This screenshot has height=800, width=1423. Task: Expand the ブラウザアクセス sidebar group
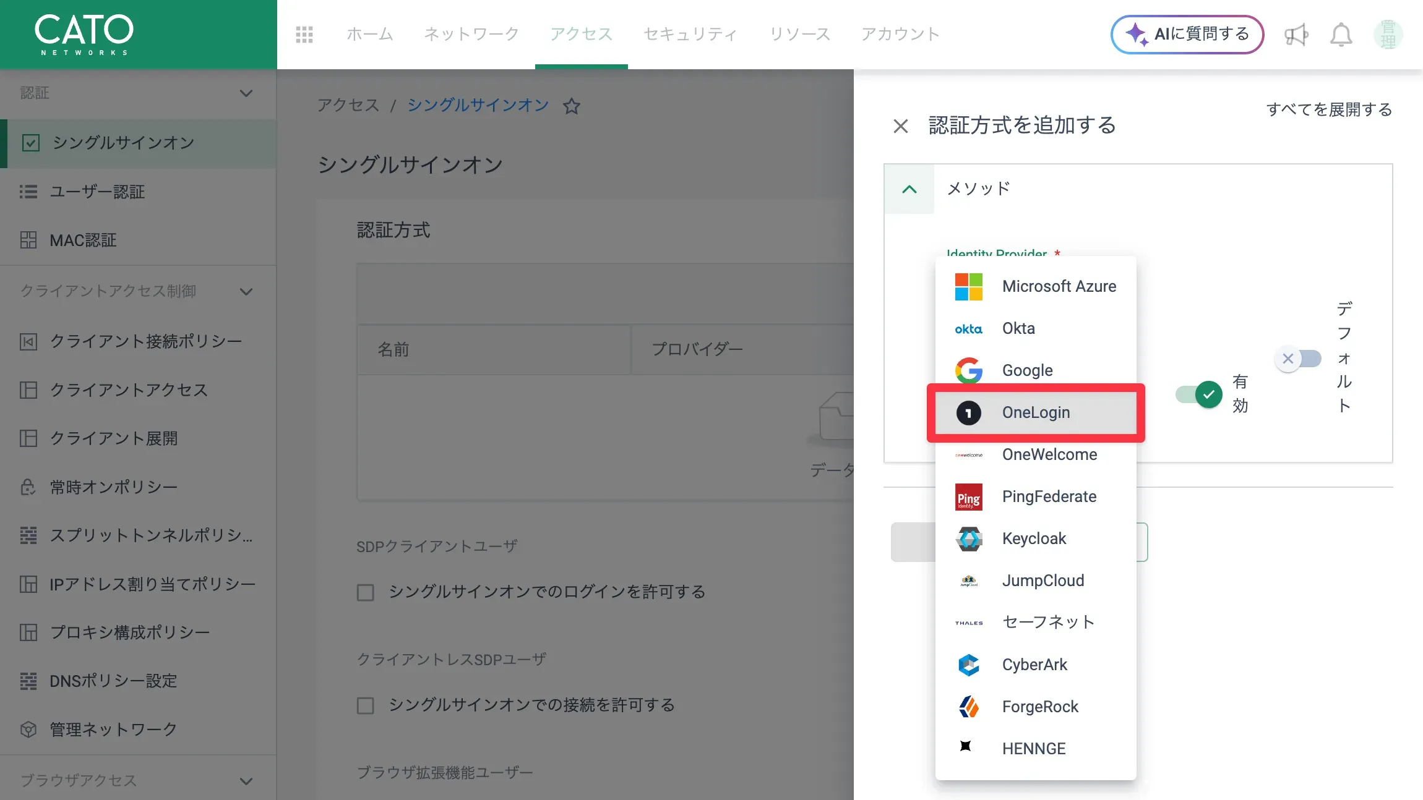coord(246,781)
